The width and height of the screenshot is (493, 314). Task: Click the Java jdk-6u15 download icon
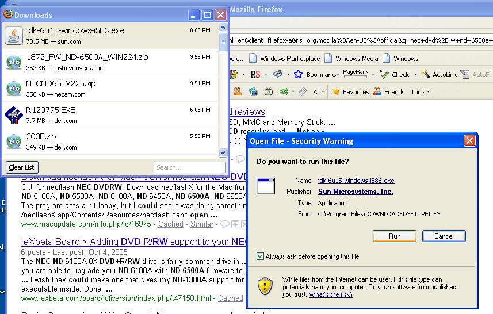[14, 36]
